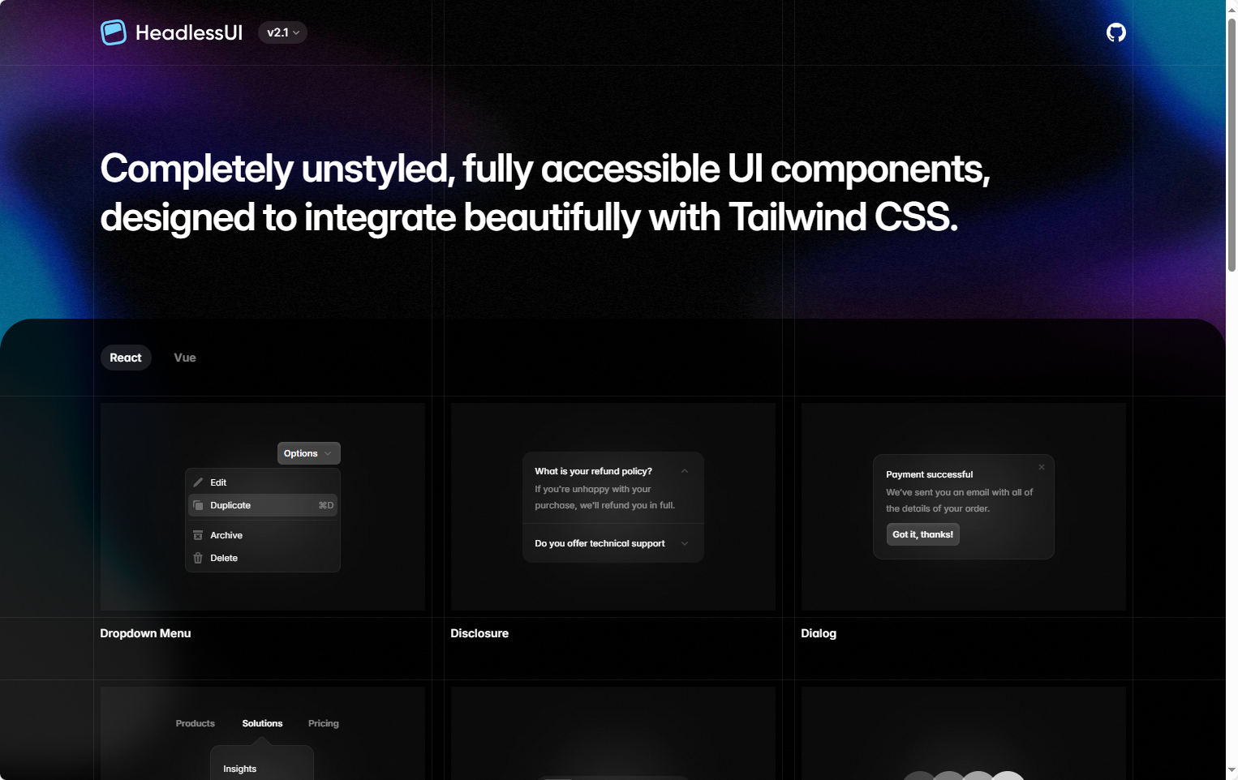Choose Duplicate in the dropdown menu
Screen dimensions: 1238x780
(263, 505)
